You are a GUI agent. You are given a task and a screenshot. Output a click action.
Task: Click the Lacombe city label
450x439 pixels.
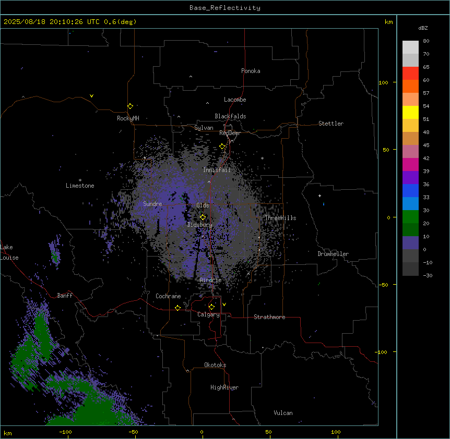pyautogui.click(x=235, y=100)
